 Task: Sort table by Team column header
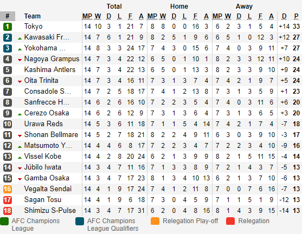33,16
